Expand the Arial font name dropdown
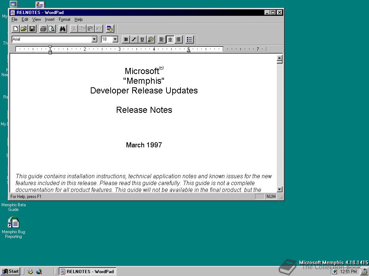369x276 pixels. [94, 39]
